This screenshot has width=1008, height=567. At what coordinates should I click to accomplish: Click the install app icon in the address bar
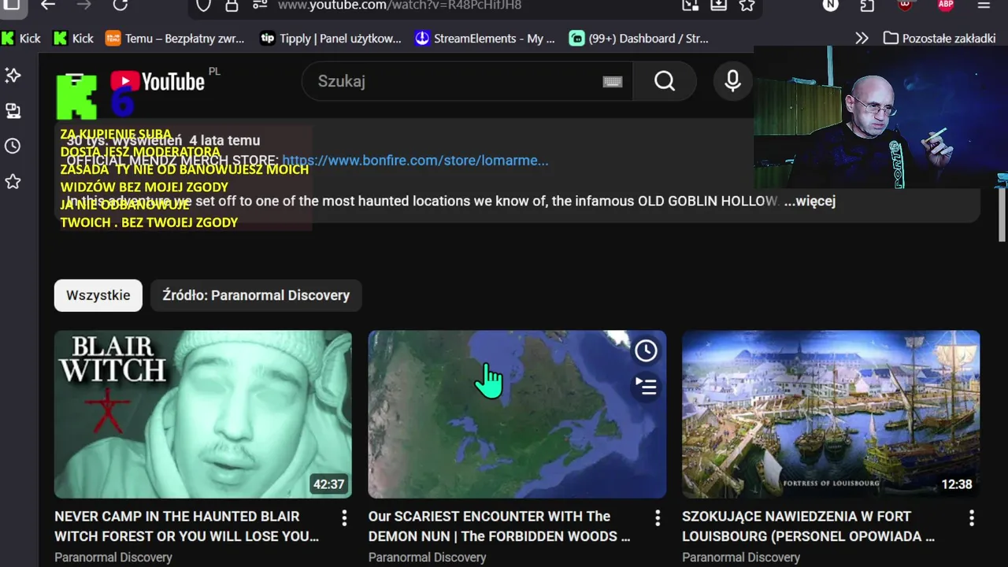718,5
